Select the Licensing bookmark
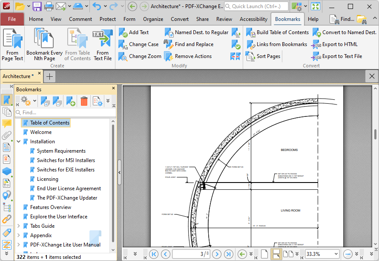The width and height of the screenshot is (379, 261). tap(47, 179)
